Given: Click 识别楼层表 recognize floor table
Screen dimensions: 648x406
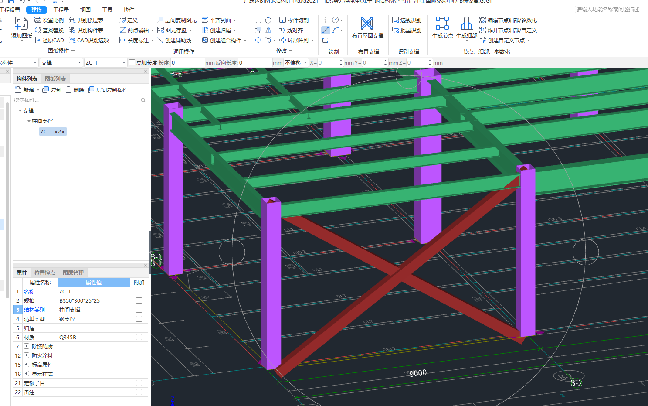Looking at the screenshot, I should [86, 20].
